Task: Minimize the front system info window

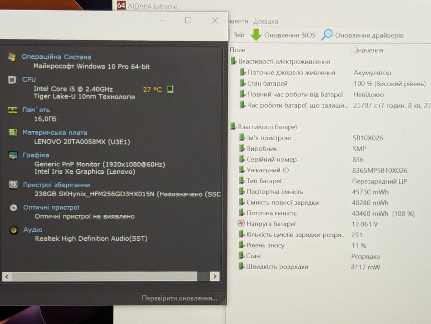Action: [162, 20]
